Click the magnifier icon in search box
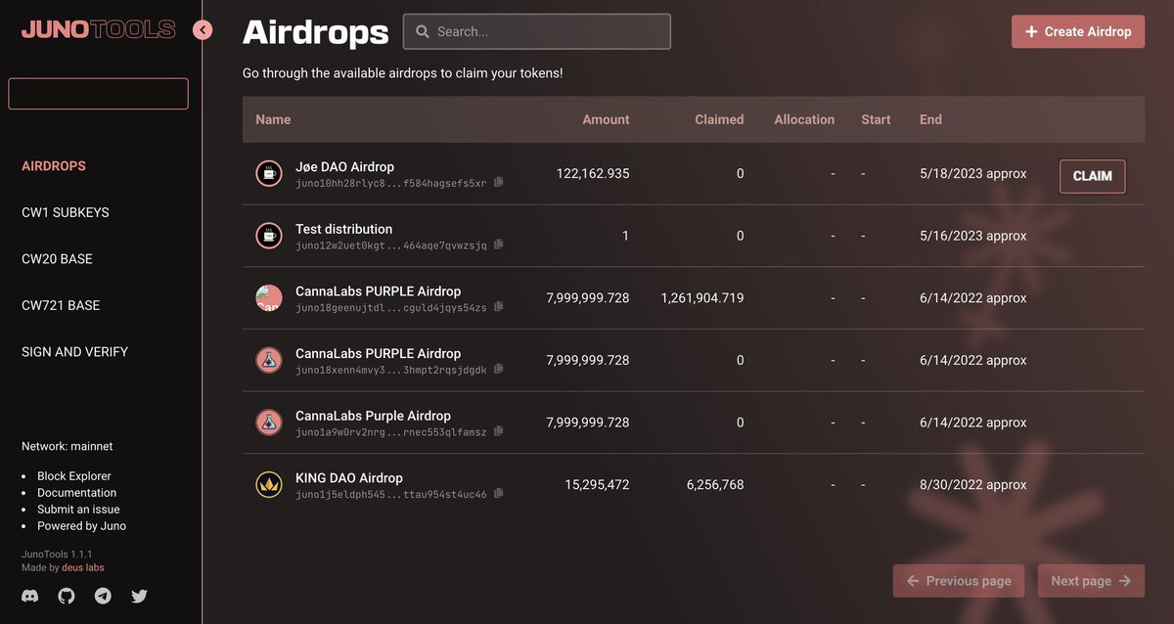1174x624 pixels. (x=423, y=31)
